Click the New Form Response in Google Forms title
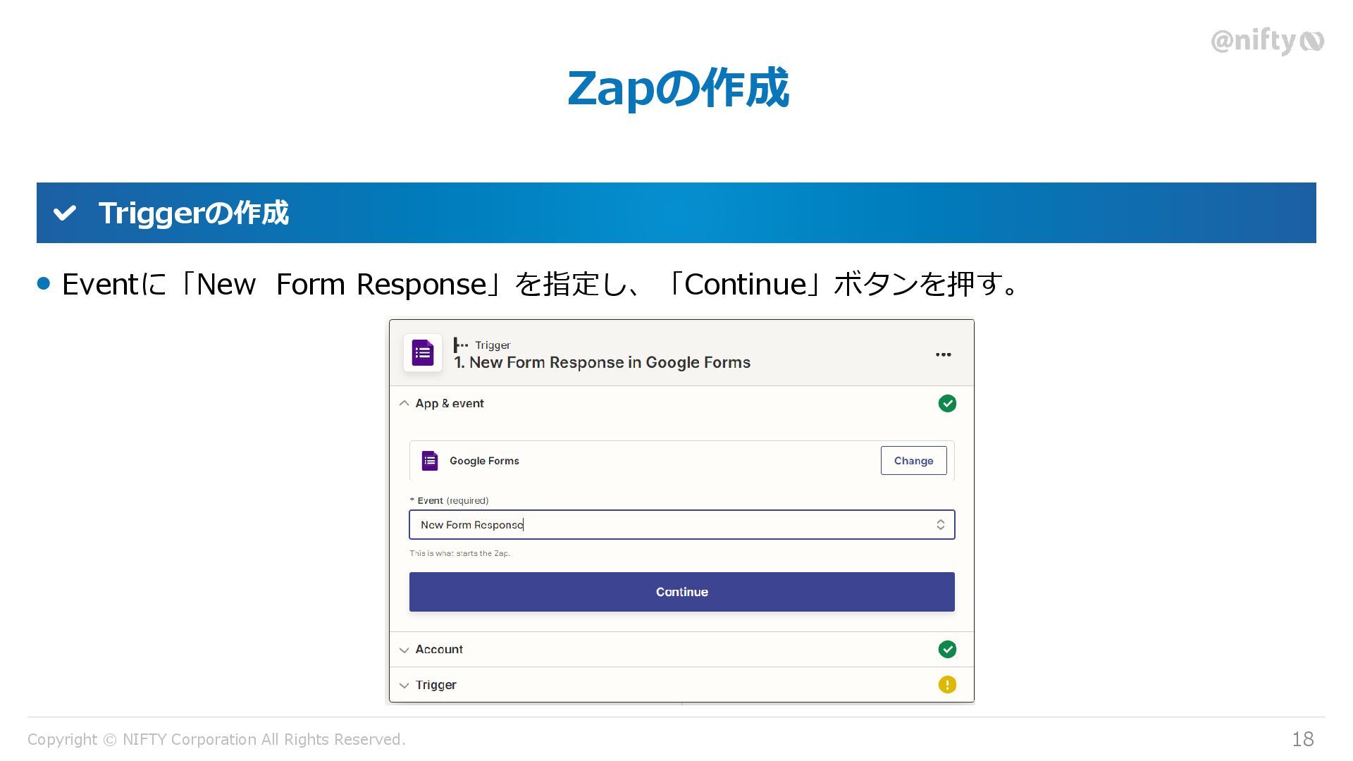1353x761 pixels. [x=603, y=363]
